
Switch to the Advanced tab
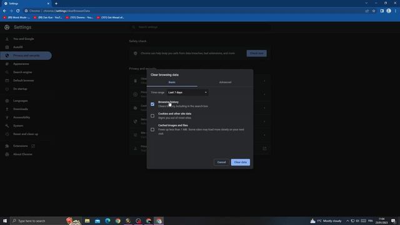[225, 82]
